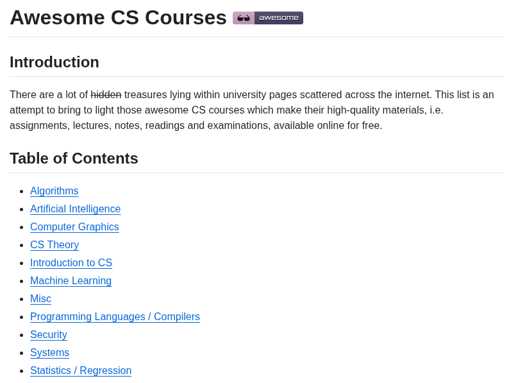Follow the Introduction to CS link
511x383 pixels.
point(71,262)
